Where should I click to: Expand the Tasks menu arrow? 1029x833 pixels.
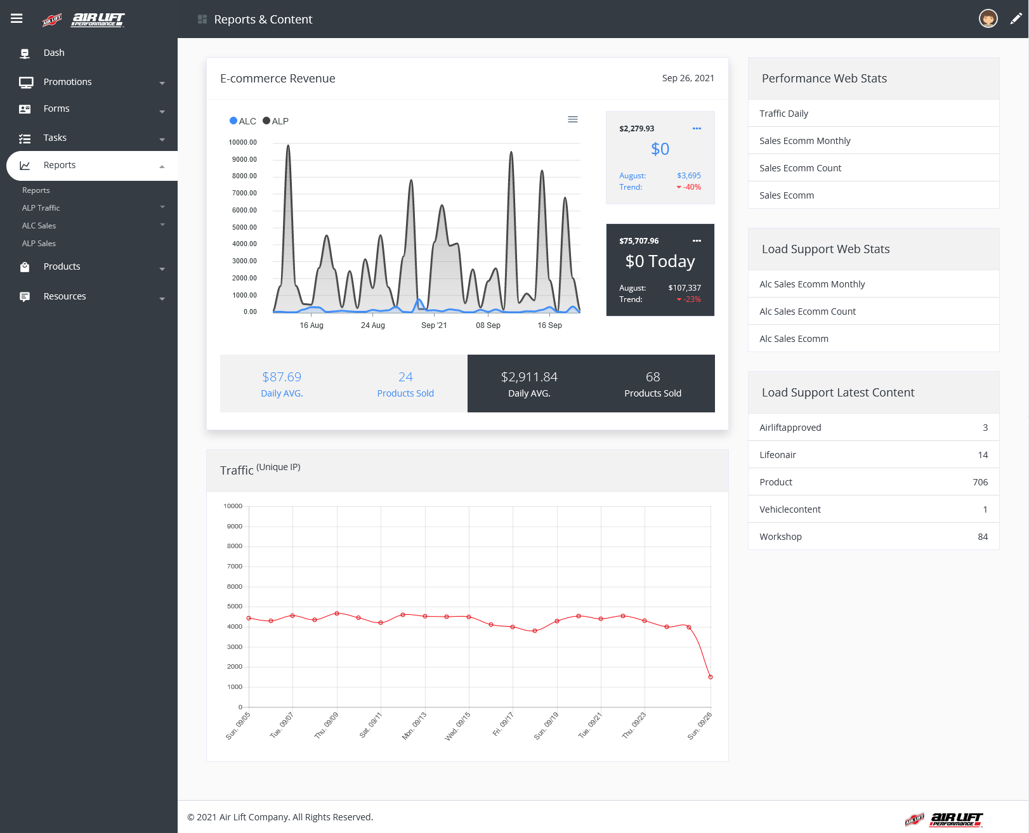coord(162,140)
